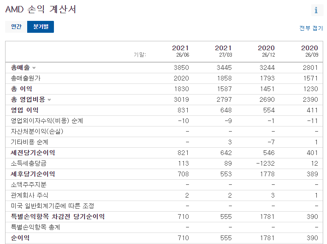Click the 총매출 row label
The height and width of the screenshot is (244, 327).
coord(20,68)
